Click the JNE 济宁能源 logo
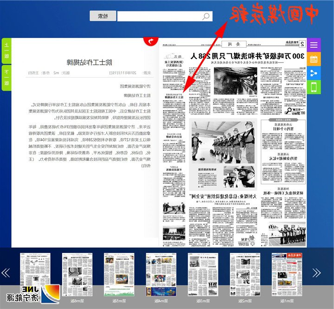This screenshot has height=309, width=334. point(33,294)
